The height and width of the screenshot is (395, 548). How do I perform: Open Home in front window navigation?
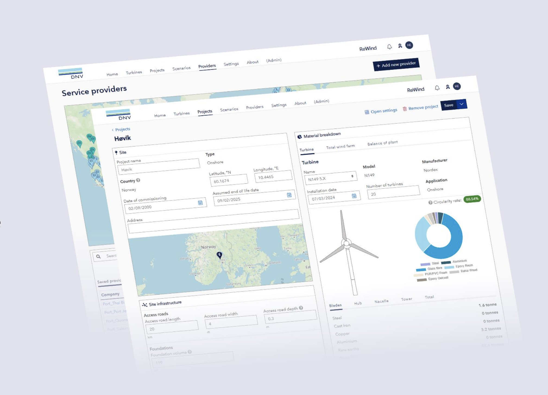160,115
